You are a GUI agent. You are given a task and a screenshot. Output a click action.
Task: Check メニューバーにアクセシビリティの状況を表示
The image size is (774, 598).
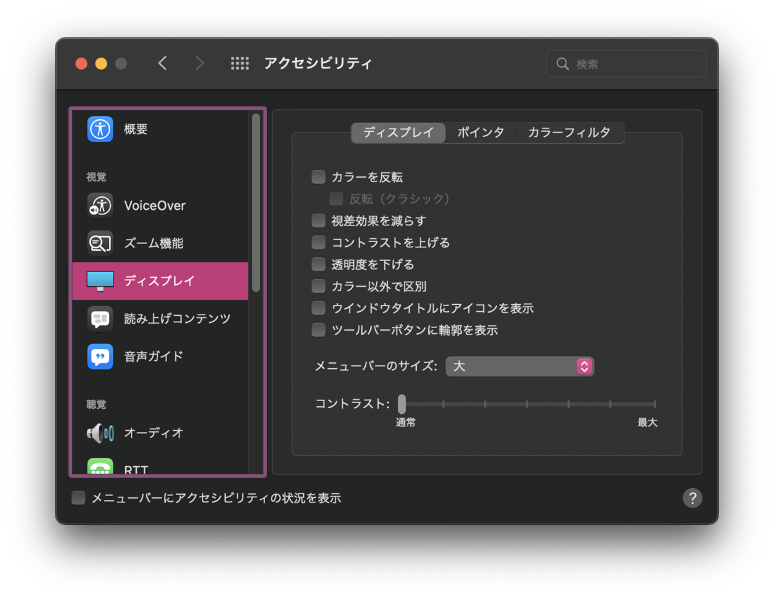79,498
